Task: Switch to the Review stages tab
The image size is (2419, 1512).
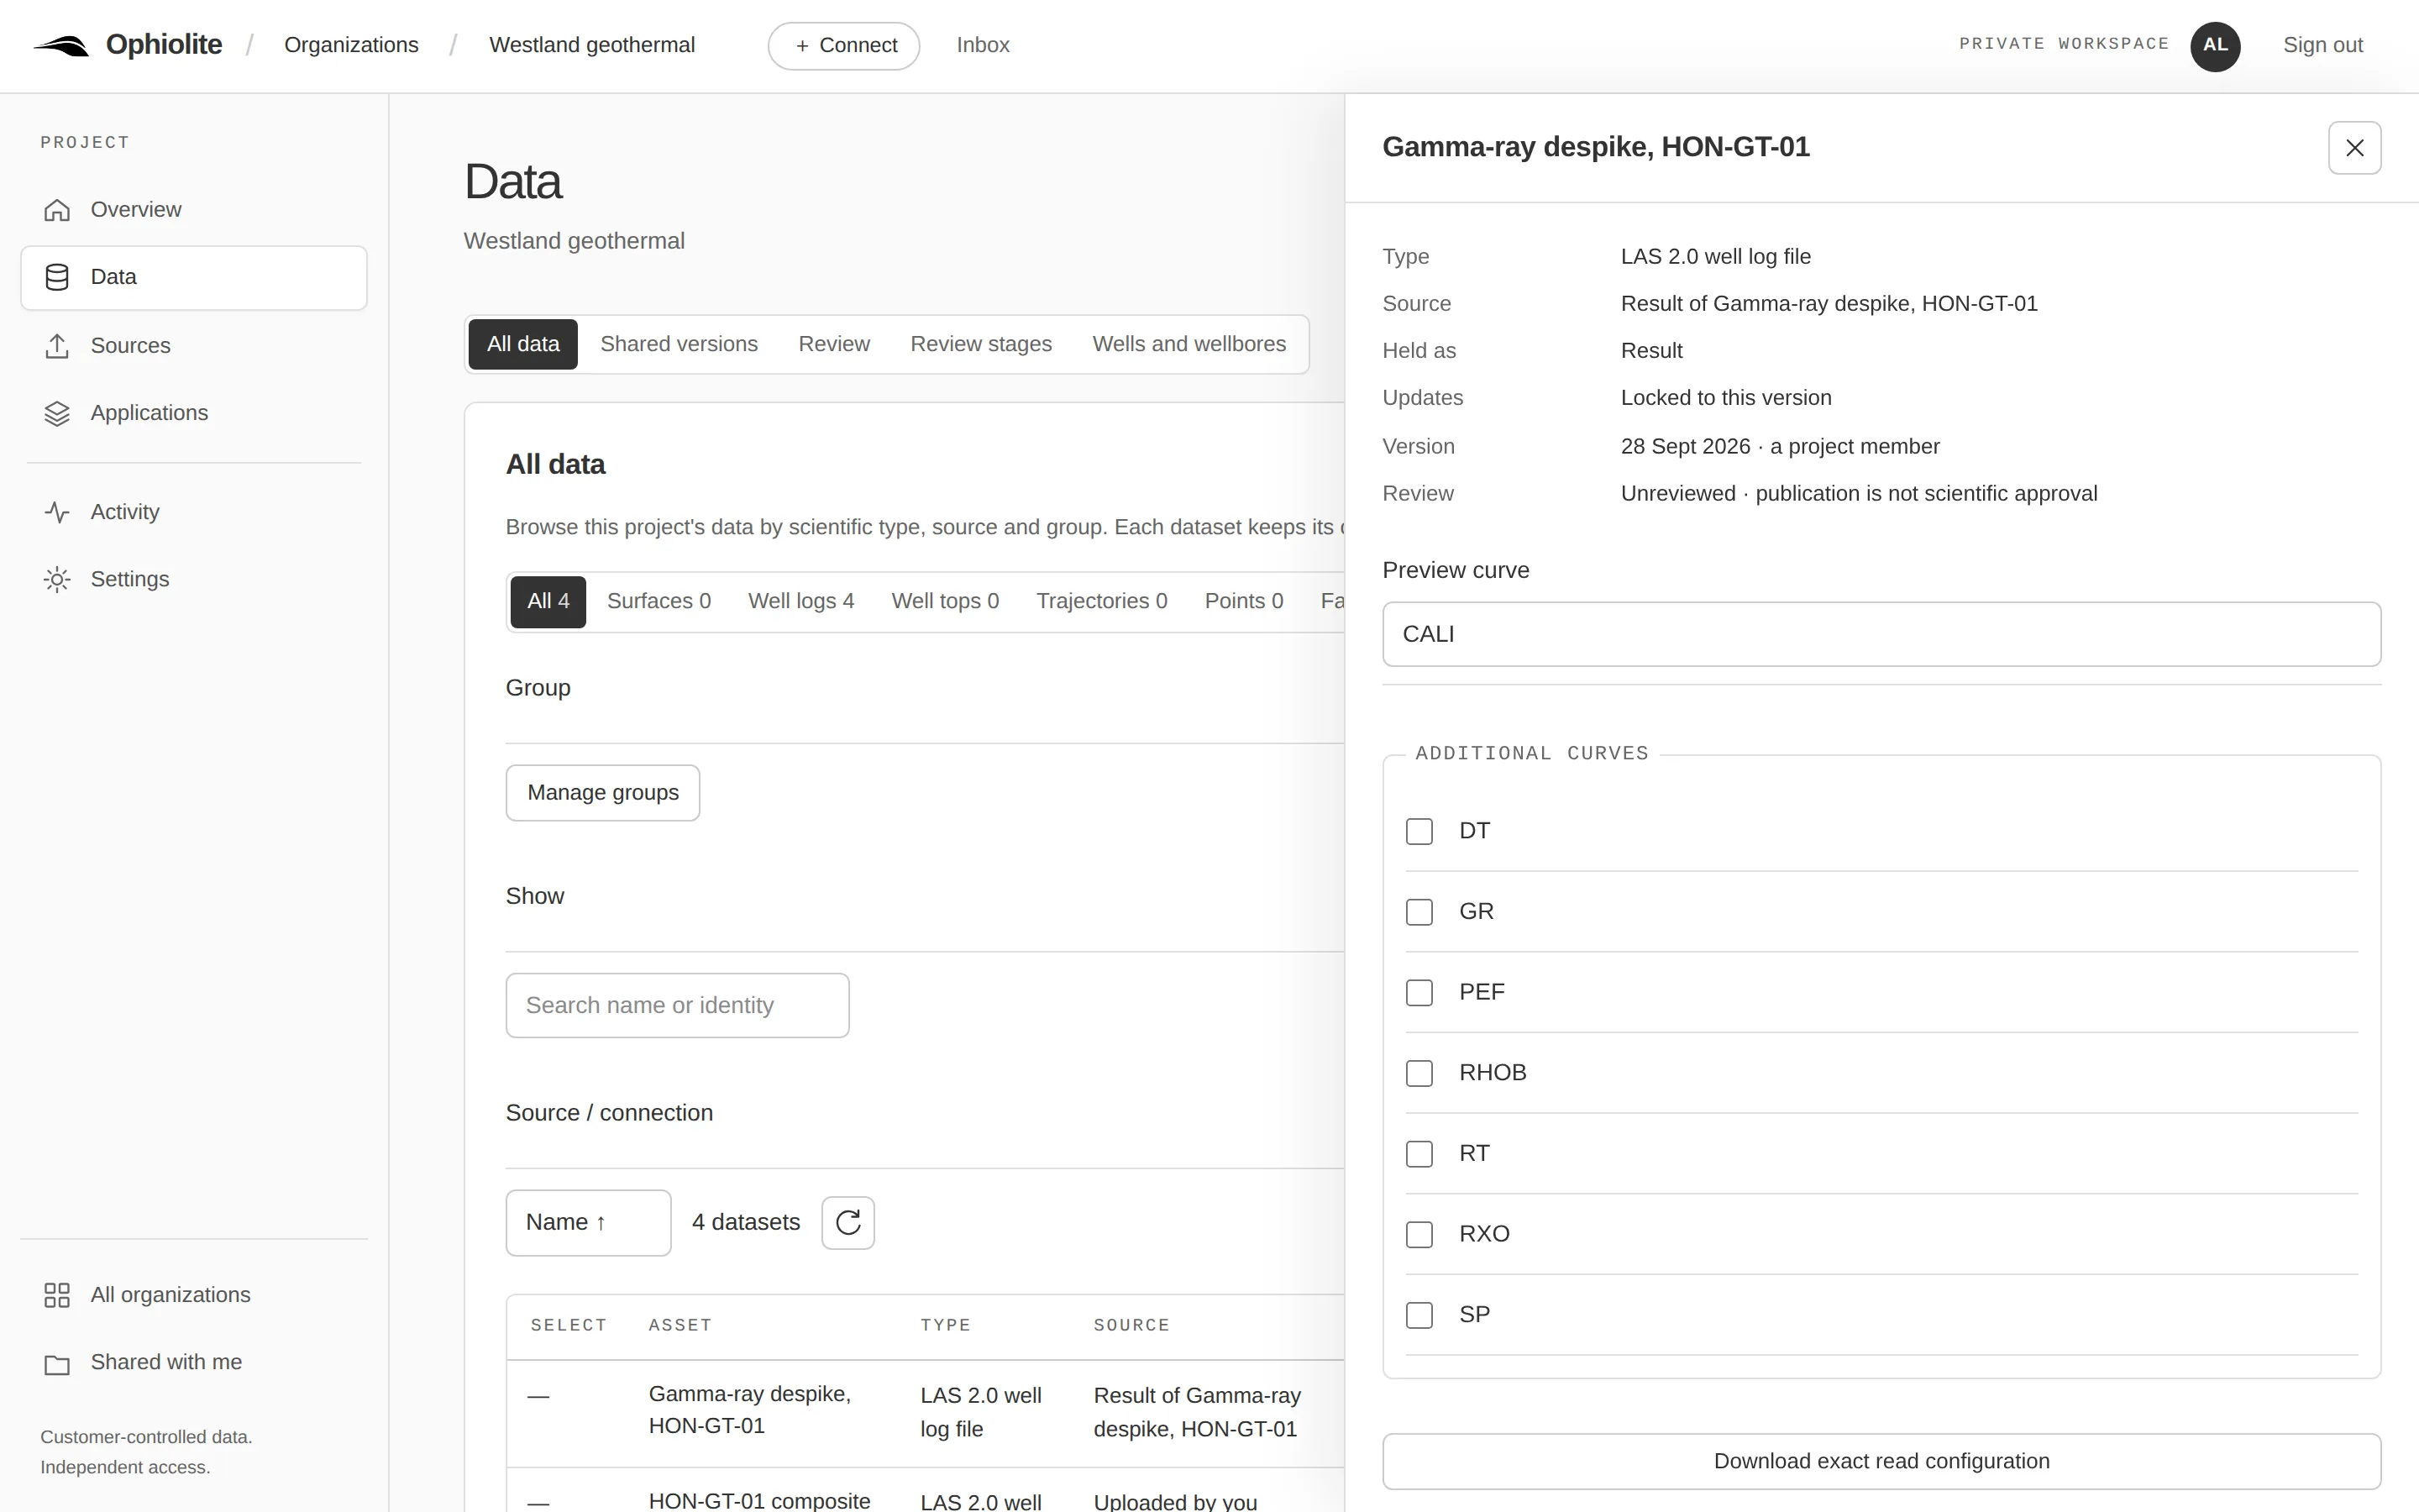Action: pyautogui.click(x=980, y=344)
